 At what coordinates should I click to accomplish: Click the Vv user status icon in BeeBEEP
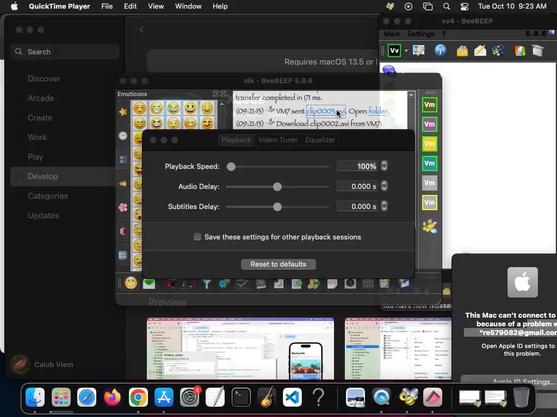click(394, 50)
